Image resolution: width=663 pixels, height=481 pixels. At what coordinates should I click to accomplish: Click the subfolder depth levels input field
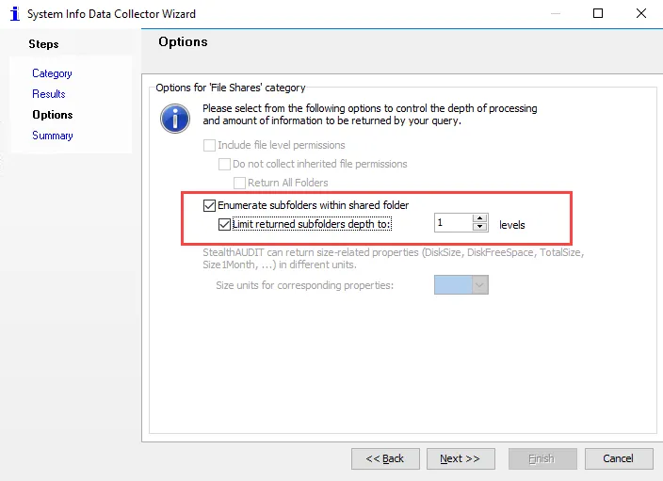[453, 223]
